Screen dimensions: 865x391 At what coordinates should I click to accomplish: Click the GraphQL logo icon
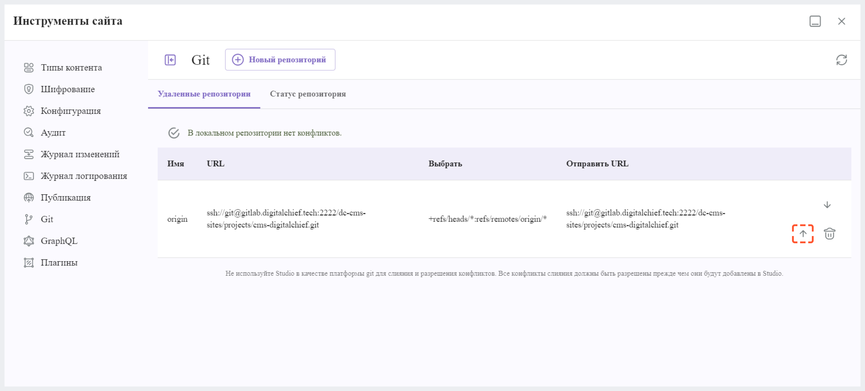coord(29,241)
